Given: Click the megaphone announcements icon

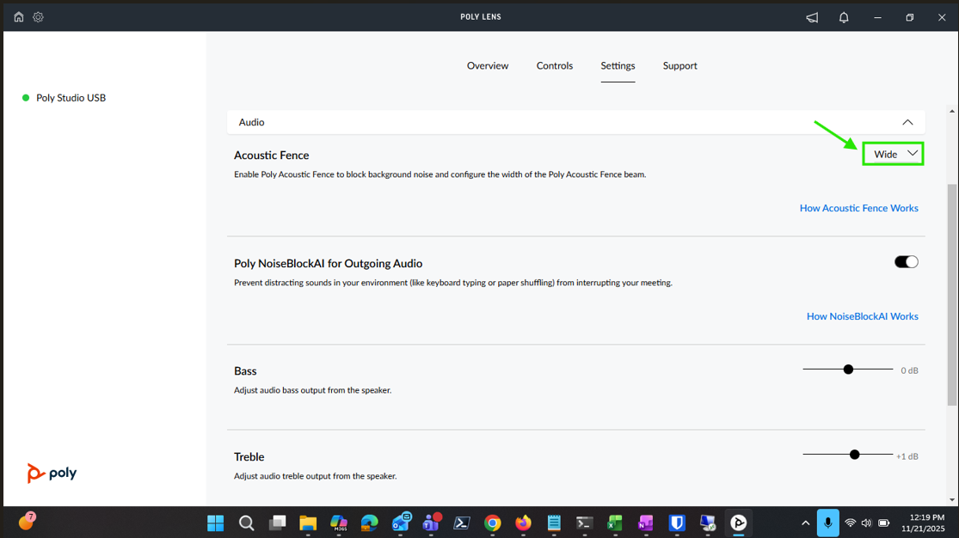Looking at the screenshot, I should [812, 17].
